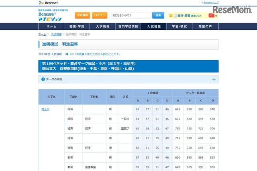The image size is (257, 171).
Task: Click the 埼玉大 university link
Action: [45, 109]
